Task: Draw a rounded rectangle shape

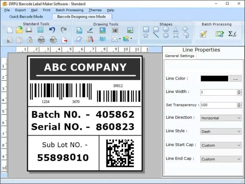Action: tap(156, 29)
